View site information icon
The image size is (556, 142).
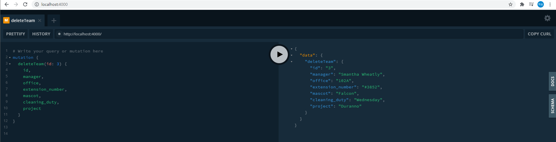(37, 4)
